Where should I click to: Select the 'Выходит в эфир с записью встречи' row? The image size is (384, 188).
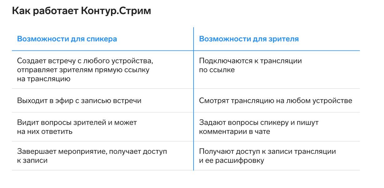[x=79, y=101]
